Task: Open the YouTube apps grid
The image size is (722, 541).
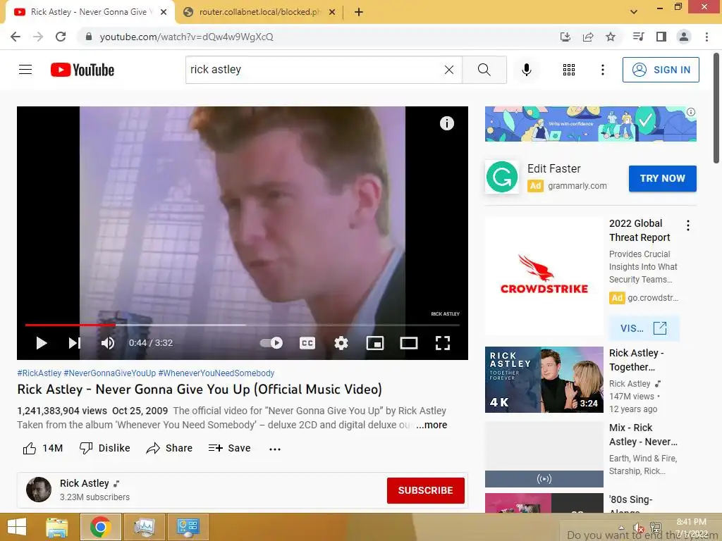Action: click(x=569, y=70)
